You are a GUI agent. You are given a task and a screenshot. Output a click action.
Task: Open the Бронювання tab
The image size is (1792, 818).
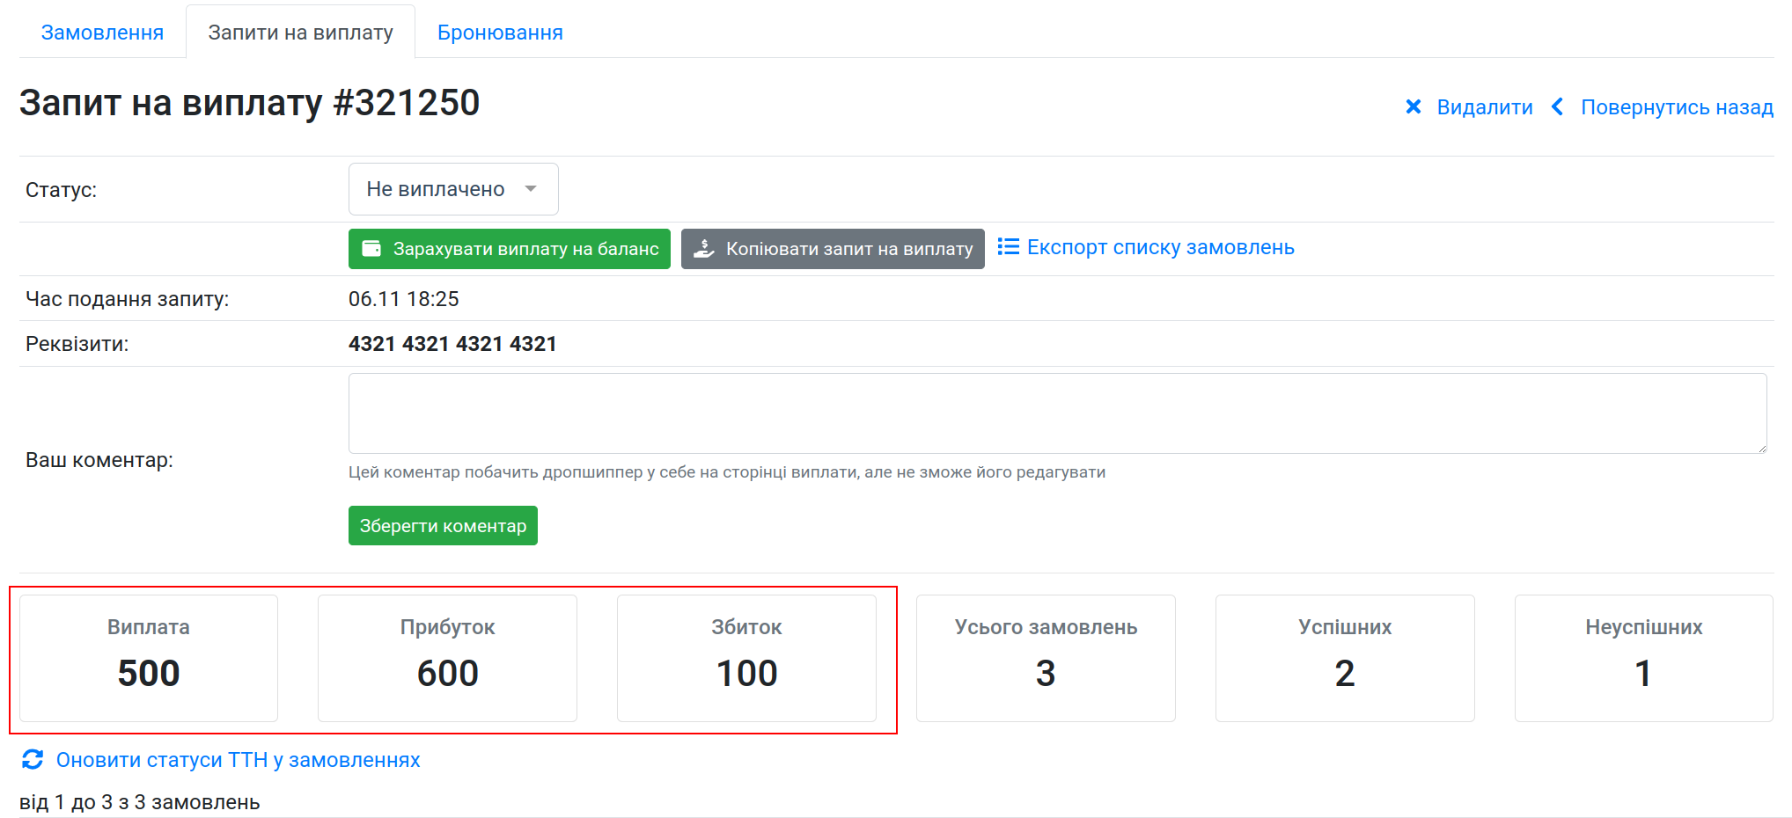[500, 33]
